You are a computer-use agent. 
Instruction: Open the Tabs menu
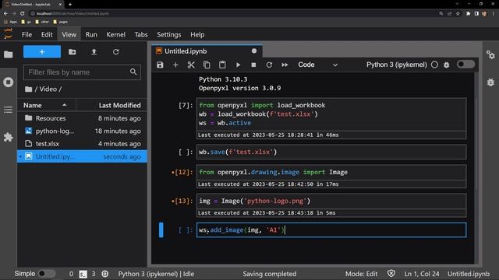pos(141,34)
